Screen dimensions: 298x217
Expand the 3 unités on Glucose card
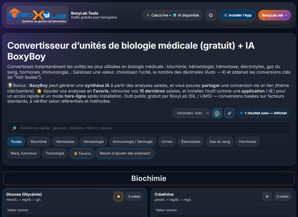(x=134, y=196)
